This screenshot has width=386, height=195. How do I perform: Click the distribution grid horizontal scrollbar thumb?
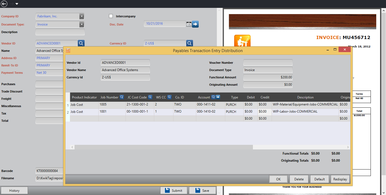click(x=164, y=147)
